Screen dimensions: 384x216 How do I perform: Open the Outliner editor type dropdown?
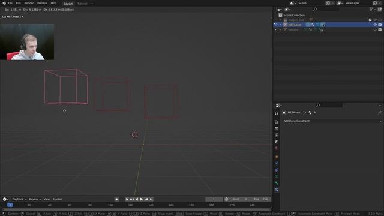coord(279,10)
